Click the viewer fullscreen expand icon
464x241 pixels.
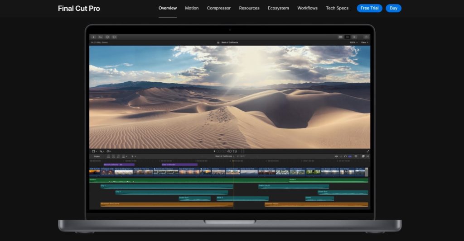367,151
